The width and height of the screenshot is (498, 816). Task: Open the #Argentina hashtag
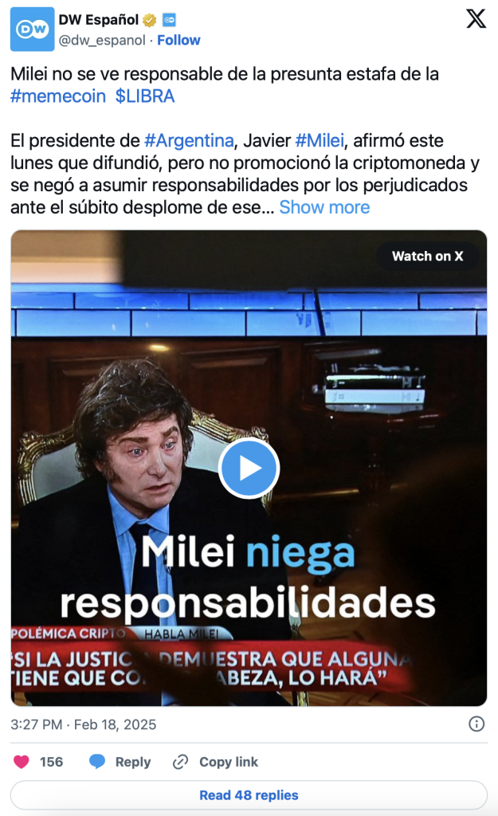189,140
